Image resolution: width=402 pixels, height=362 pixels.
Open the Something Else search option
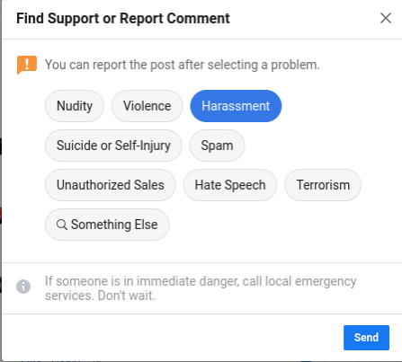tap(107, 225)
